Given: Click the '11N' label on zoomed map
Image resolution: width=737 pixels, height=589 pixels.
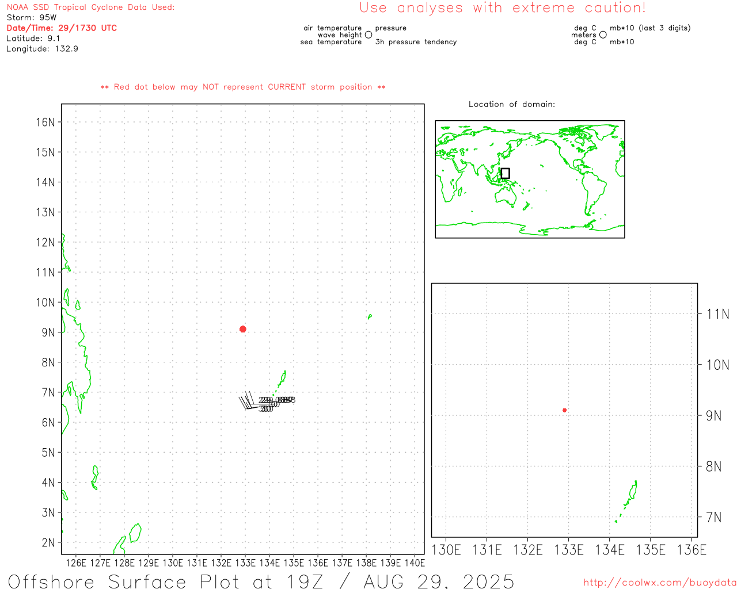Looking at the screenshot, I should pyautogui.click(x=717, y=314).
